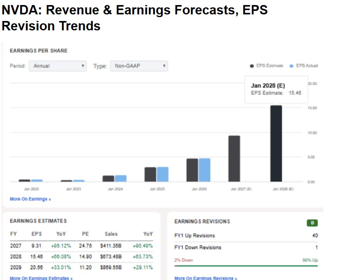The height and width of the screenshot is (280, 343).
Task: Click the 98% Up revisions progress bar
Action: tap(246, 266)
